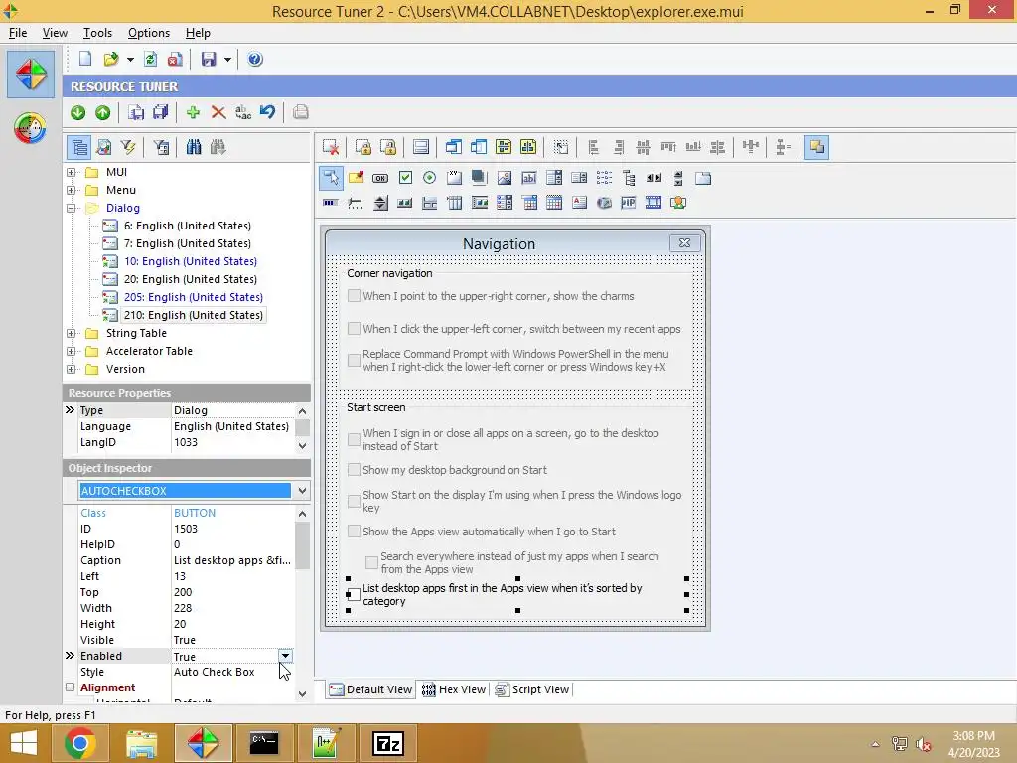Pick the tree view control tool

[629, 178]
